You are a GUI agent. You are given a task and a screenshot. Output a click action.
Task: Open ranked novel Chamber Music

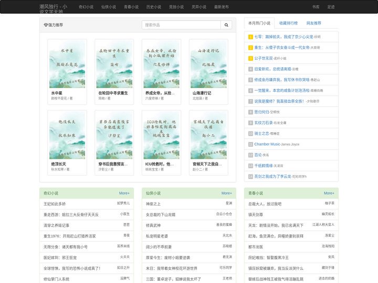coord(267,144)
